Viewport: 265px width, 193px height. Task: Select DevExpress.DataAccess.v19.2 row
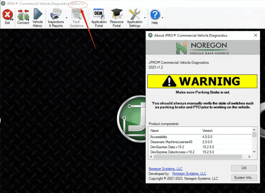[200, 152]
